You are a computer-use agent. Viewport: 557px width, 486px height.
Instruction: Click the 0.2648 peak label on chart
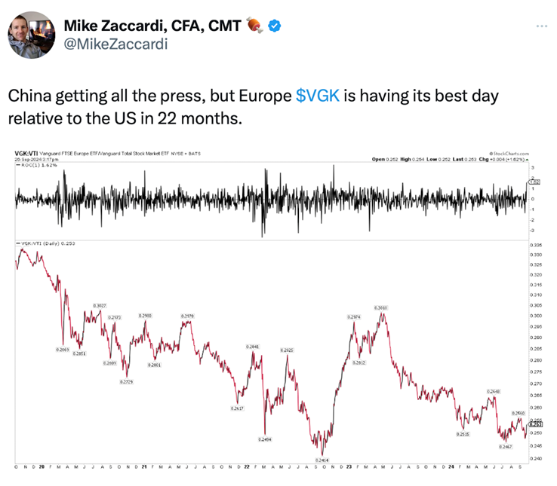click(494, 392)
